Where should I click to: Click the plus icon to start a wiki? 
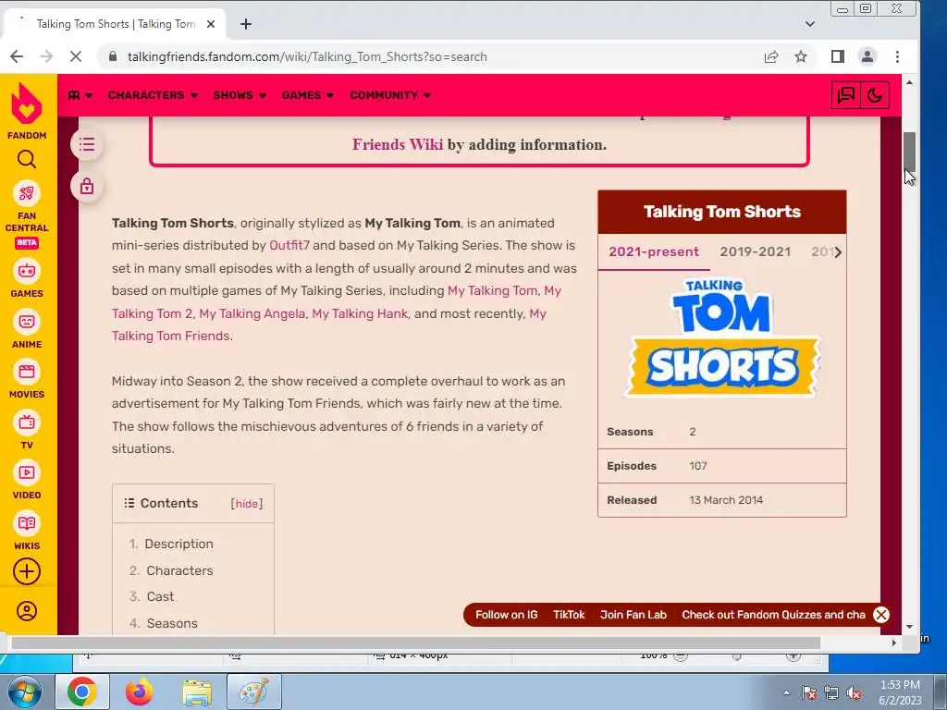pyautogui.click(x=27, y=571)
